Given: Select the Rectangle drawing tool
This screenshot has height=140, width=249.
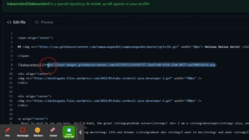Looking at the screenshot, I should point(23,132).
